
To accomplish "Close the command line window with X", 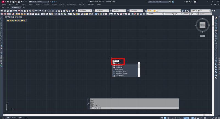I will (88, 101).
